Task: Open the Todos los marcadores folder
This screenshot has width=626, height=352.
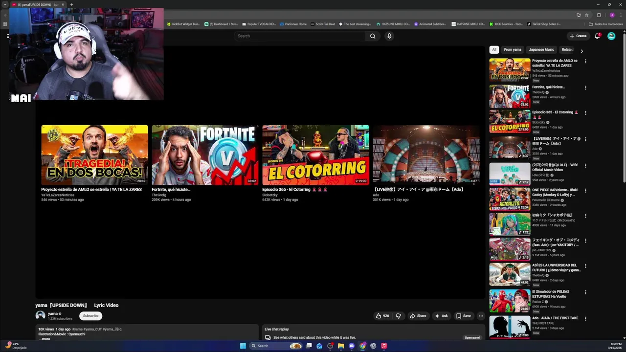Action: [605, 24]
